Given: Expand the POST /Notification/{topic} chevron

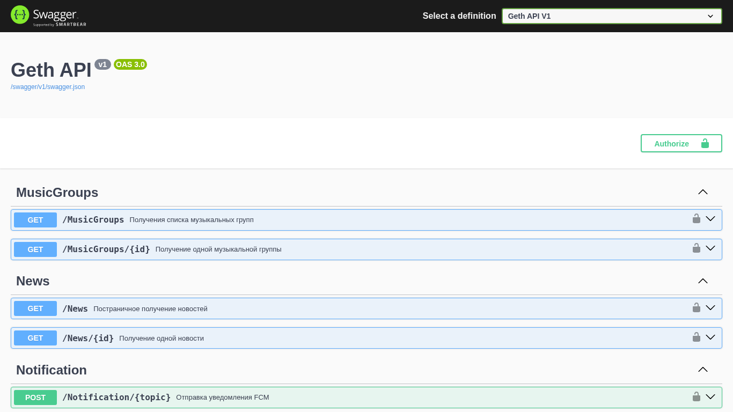Looking at the screenshot, I should click(710, 397).
